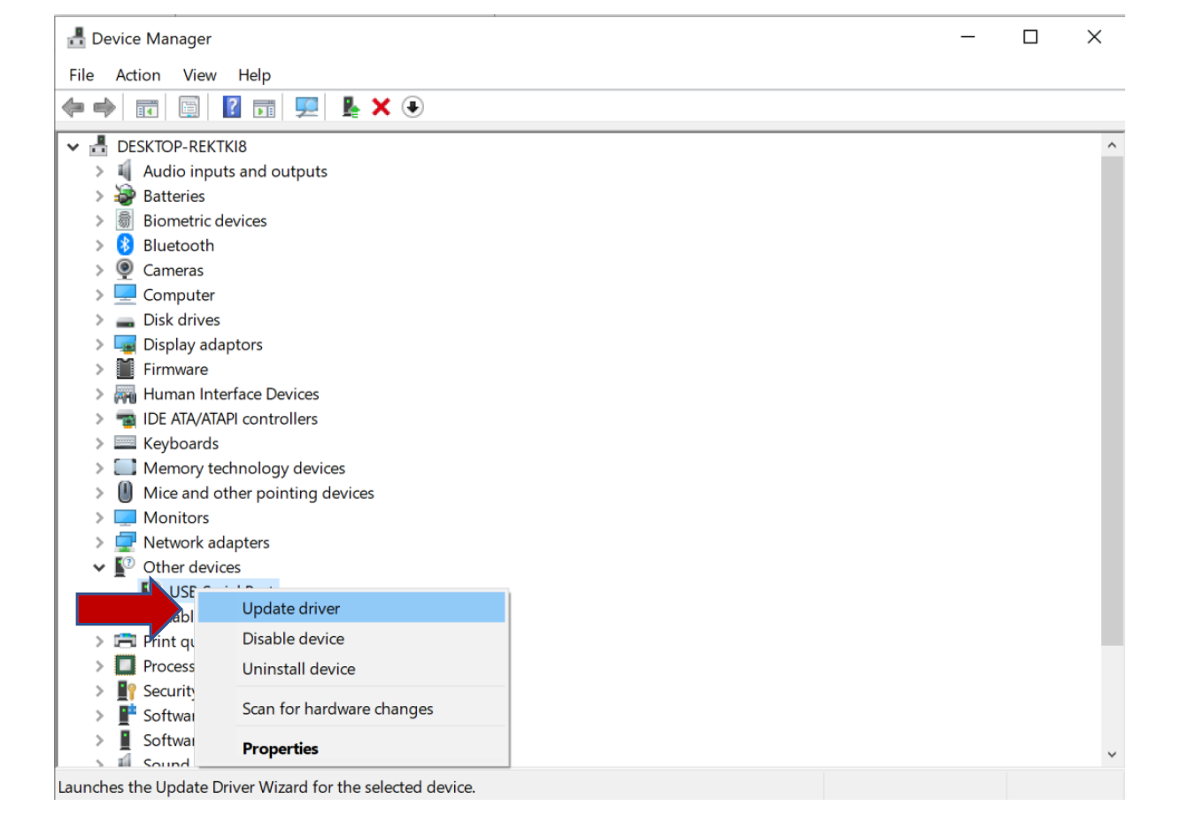Viewport: 1181px width, 829px height.
Task: Click the scrollbar down arrow
Action: point(1112,755)
